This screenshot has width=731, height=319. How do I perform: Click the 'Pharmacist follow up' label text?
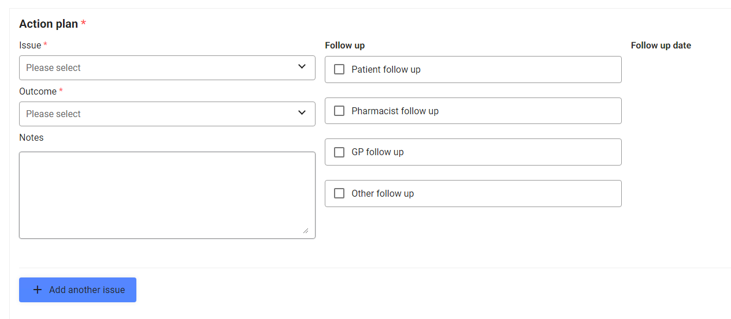(395, 111)
